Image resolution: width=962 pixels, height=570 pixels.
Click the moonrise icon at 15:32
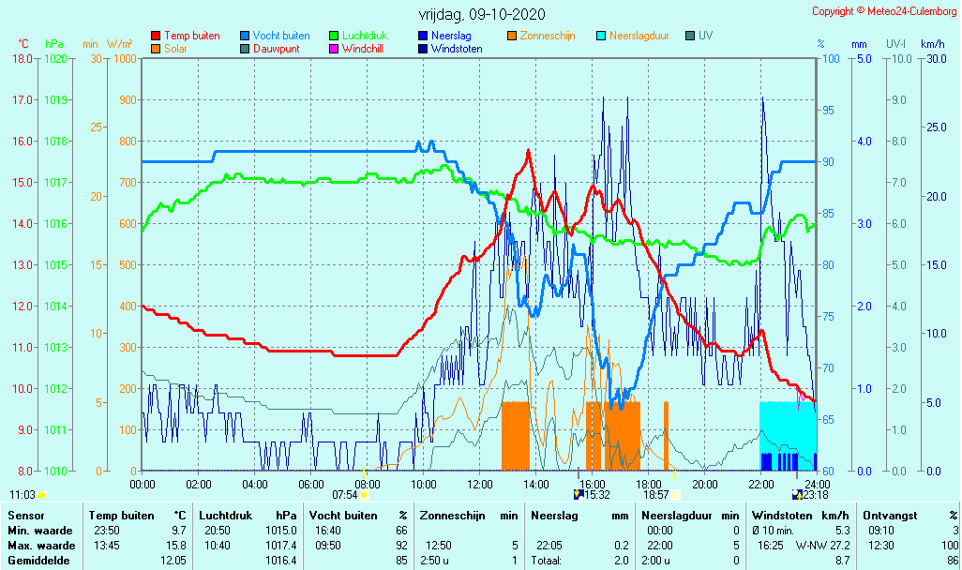tap(579, 495)
